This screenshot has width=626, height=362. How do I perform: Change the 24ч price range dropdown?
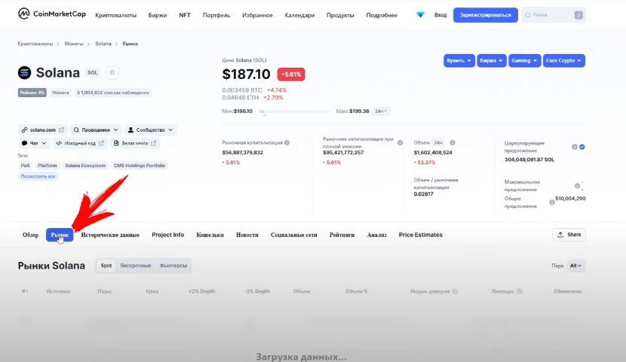coord(381,111)
